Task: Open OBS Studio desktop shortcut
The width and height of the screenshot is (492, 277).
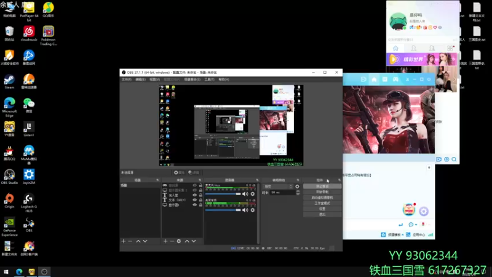Action: click(x=9, y=177)
